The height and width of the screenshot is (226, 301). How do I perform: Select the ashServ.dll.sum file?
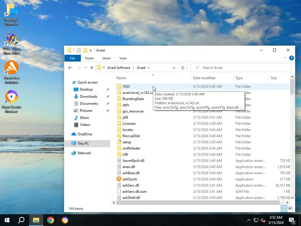pos(134,191)
